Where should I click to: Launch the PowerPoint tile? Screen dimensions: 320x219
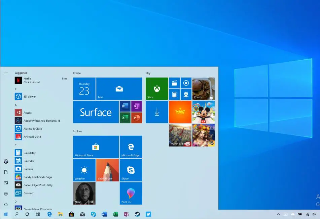coord(137,118)
